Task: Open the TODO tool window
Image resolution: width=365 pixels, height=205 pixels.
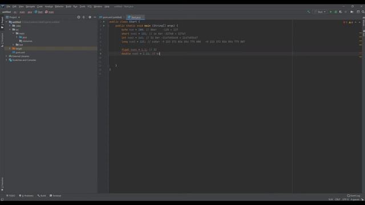Action: pos(11,196)
